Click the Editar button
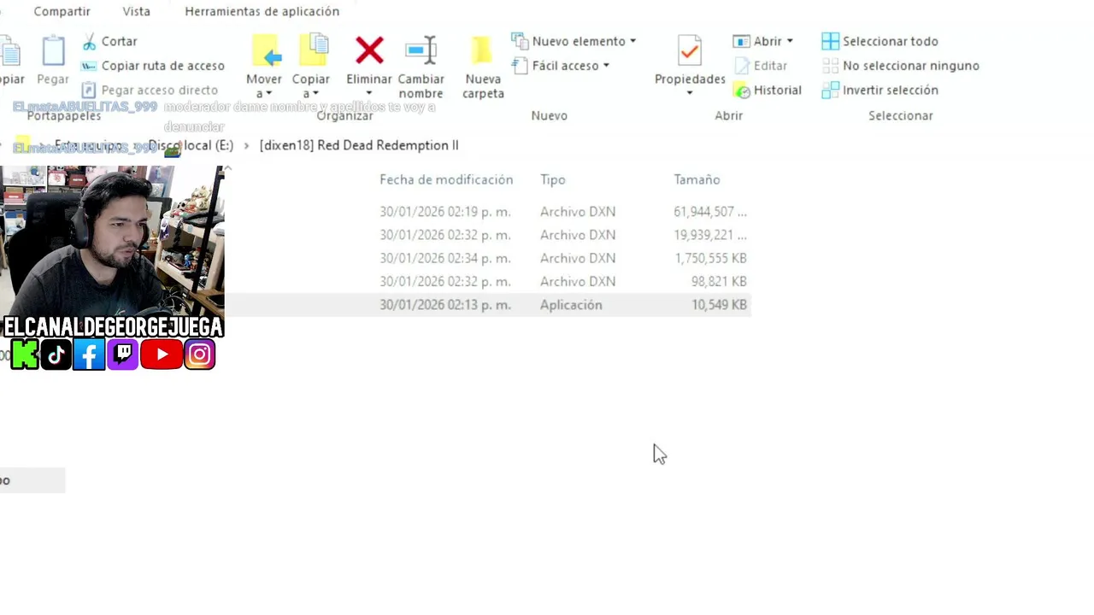Viewport: 1094px width, 615px height. tap(760, 66)
